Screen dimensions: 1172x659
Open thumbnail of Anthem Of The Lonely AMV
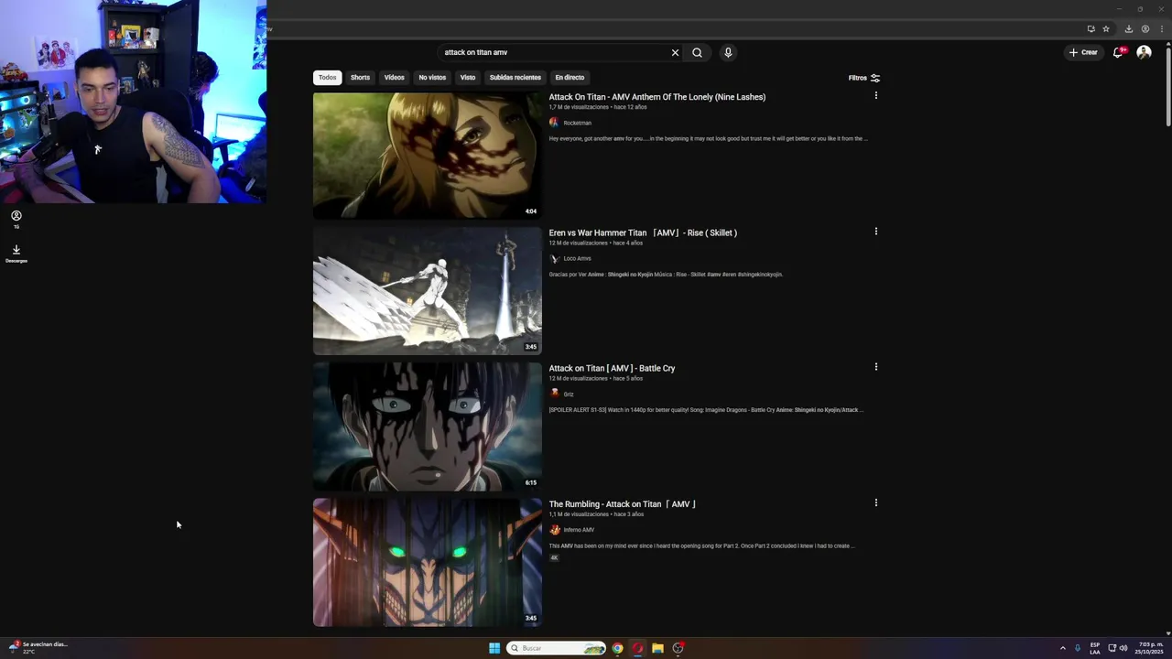pyautogui.click(x=428, y=156)
